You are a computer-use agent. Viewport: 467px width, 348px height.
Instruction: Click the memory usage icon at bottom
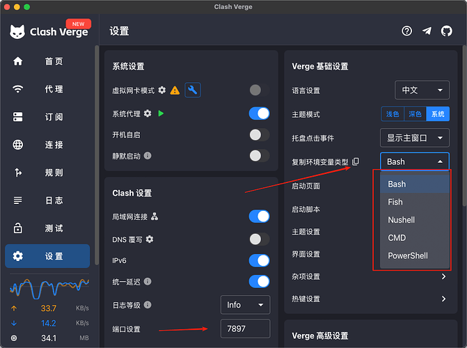14,338
